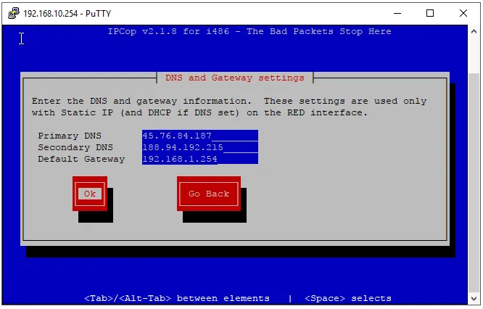Minimize the PuTTY window

coord(397,13)
